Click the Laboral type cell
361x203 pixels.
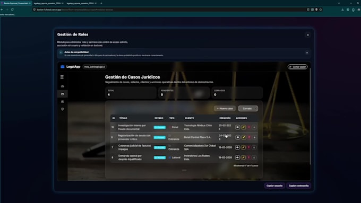click(175, 157)
